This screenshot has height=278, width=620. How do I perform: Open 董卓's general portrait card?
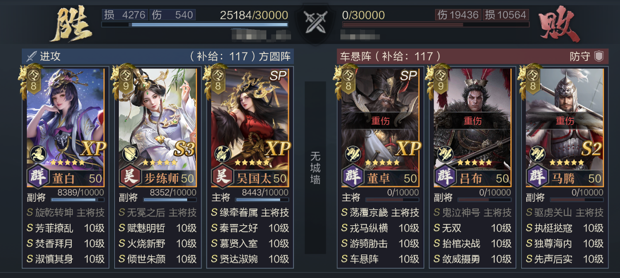point(381,127)
